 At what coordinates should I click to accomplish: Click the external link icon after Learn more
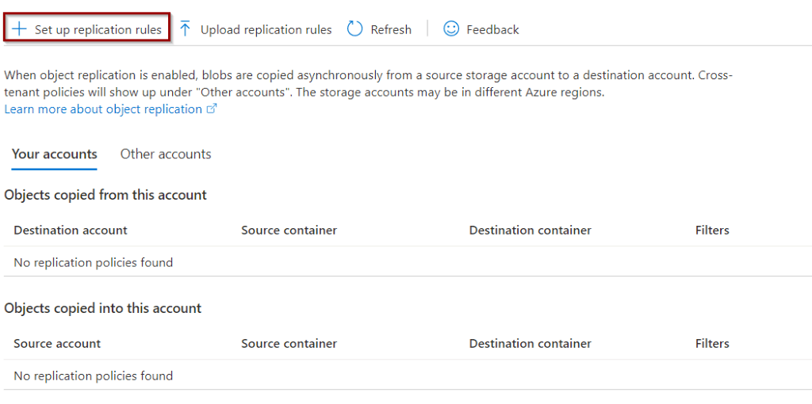click(211, 109)
